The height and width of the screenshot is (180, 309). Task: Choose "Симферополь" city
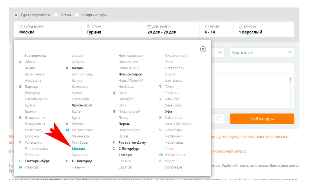coord(176,56)
